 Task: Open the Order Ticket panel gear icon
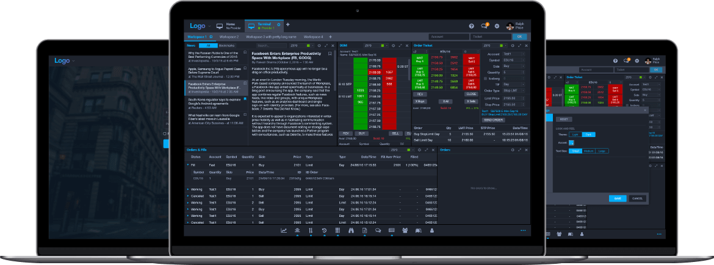coord(513,46)
